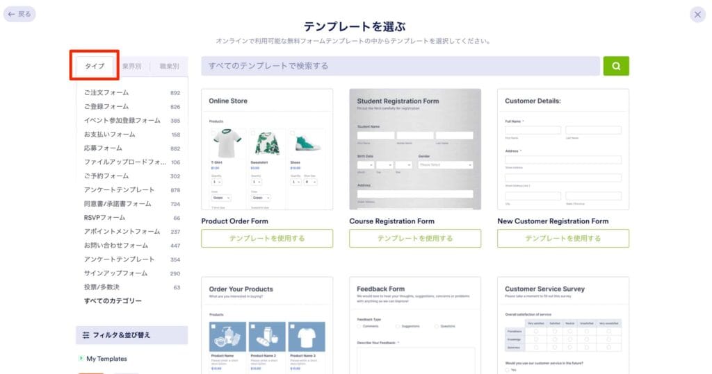Go back with the 戻る button
Image resolution: width=712 pixels, height=374 pixels.
tap(19, 14)
